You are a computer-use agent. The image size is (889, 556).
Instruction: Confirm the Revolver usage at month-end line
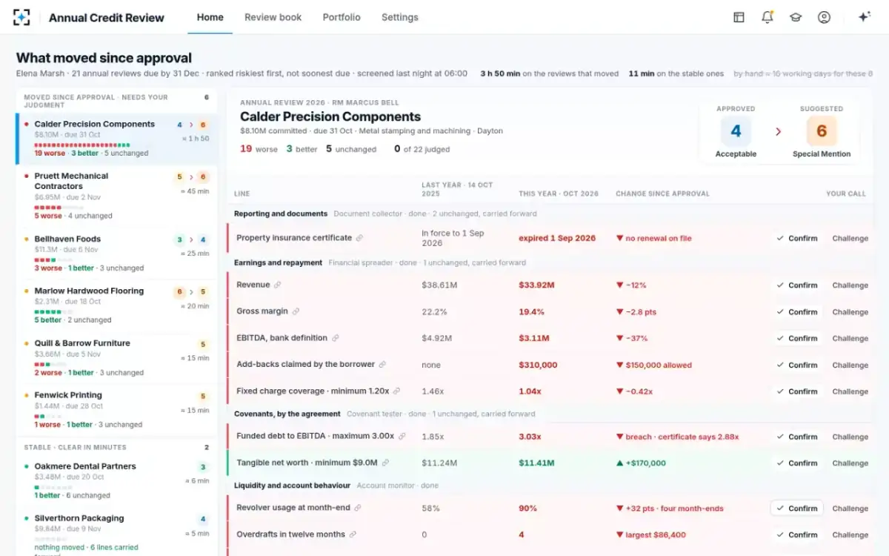click(x=797, y=509)
